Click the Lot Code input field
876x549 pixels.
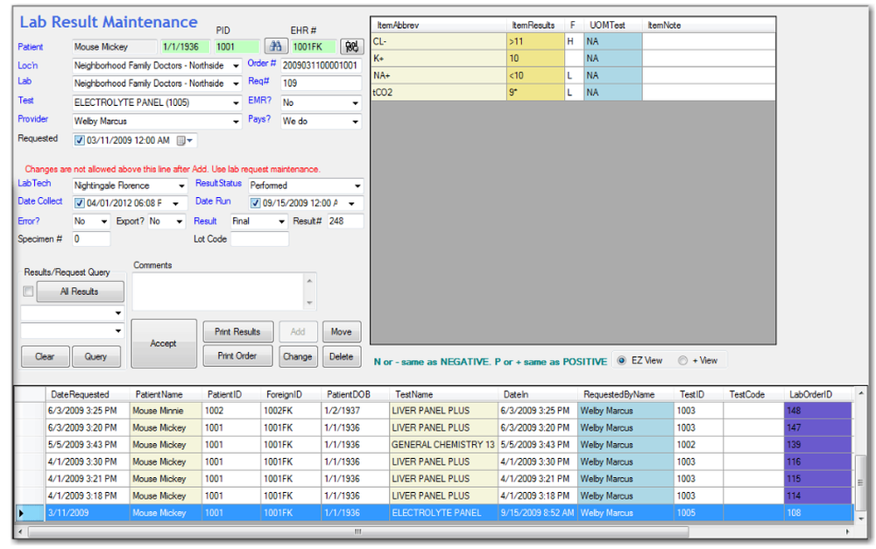260,239
